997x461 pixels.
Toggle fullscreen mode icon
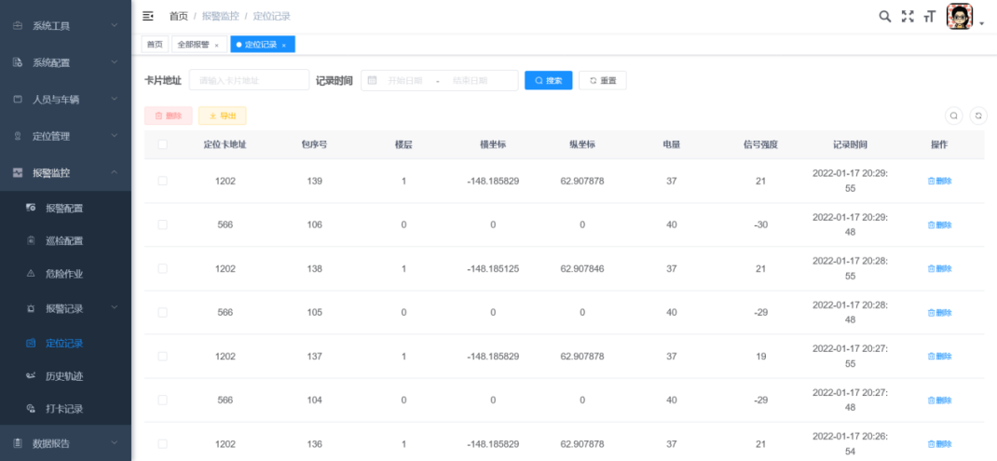[x=908, y=16]
